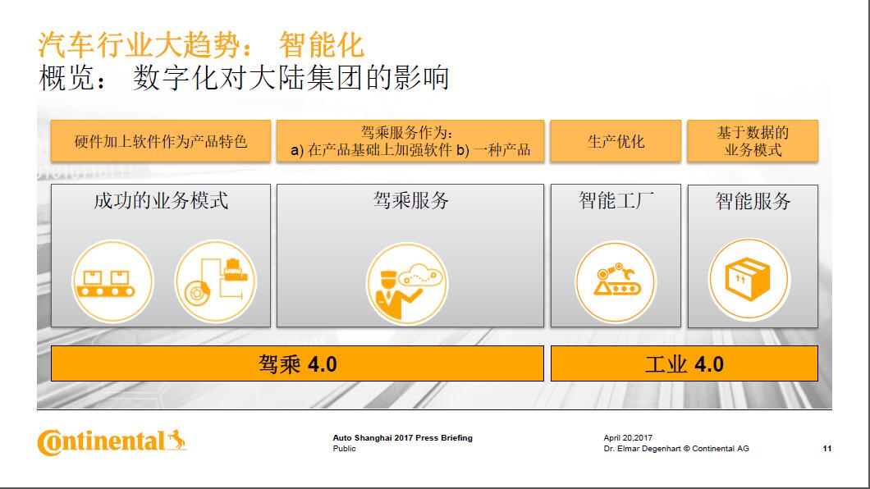870x489 pixels.
Task: Click the robot arm factory icon
Action: coord(616,281)
